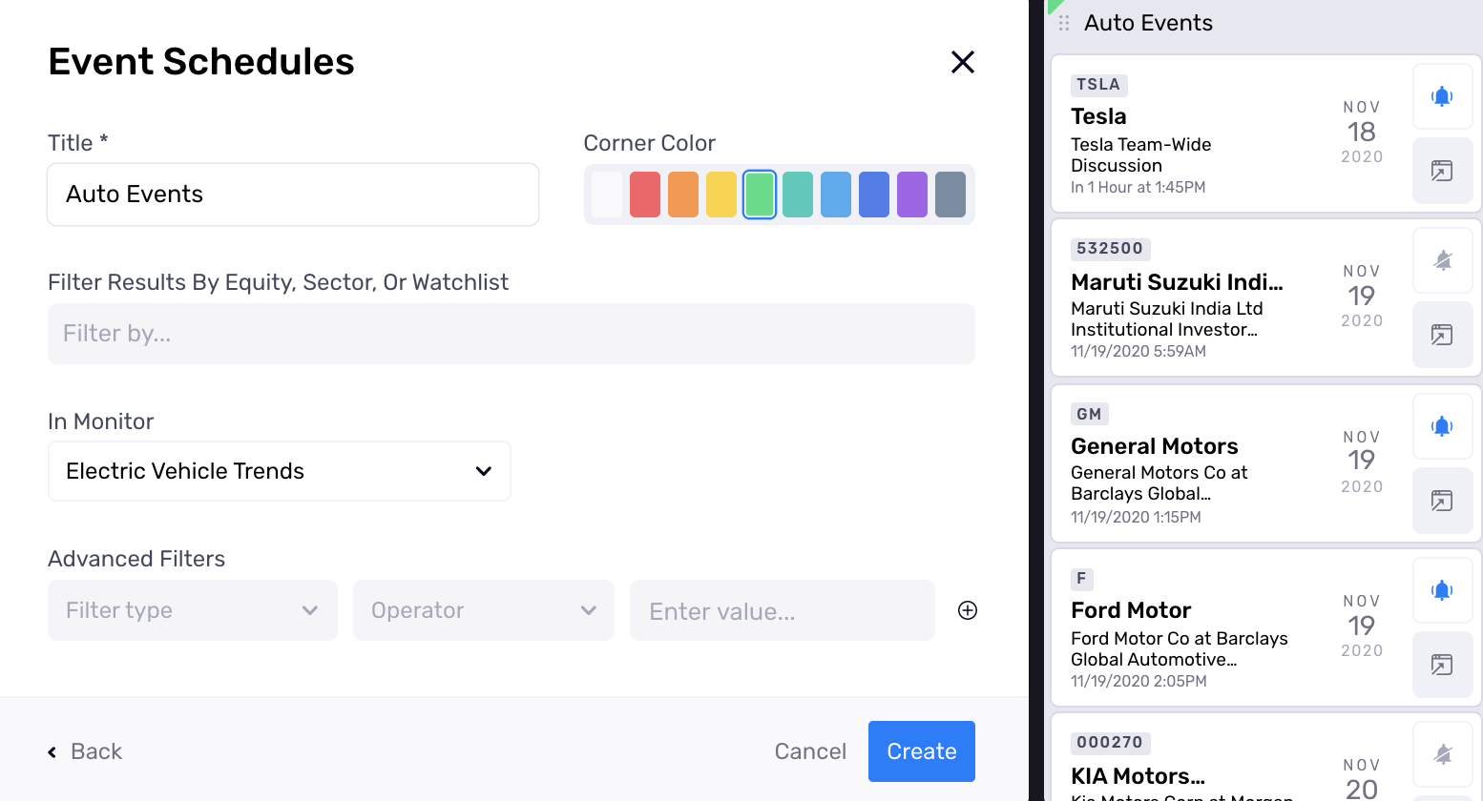Select the light blue corner color swatch
This screenshot has width=1483, height=801.
(x=836, y=195)
